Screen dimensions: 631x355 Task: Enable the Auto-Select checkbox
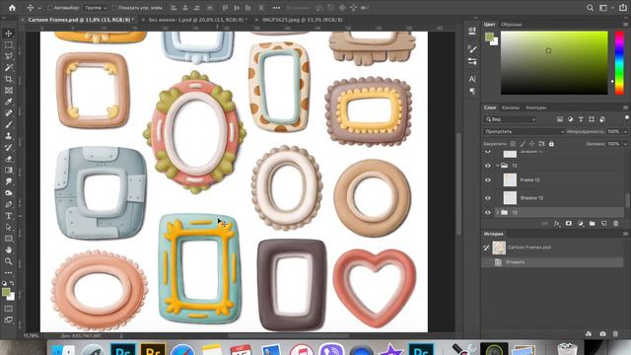tap(50, 8)
